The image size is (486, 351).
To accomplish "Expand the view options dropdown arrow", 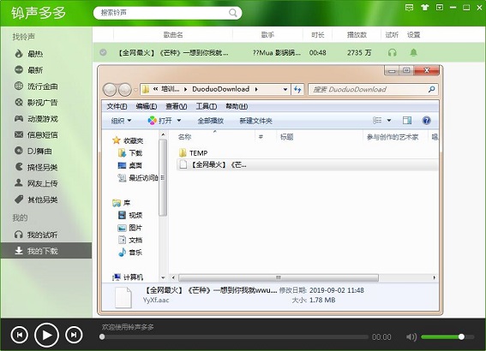I will [x=388, y=121].
